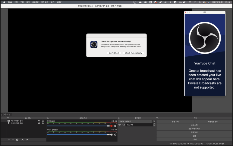Image resolution: width=233 pixels, height=146 pixels.
Task: Add a new source with plus icon
Action: pyautogui.click(x=9, y=140)
